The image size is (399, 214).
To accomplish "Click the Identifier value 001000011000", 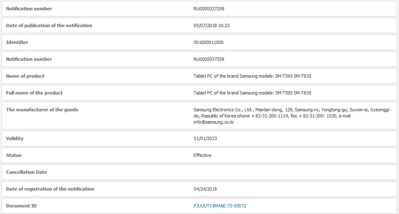I will (208, 42).
